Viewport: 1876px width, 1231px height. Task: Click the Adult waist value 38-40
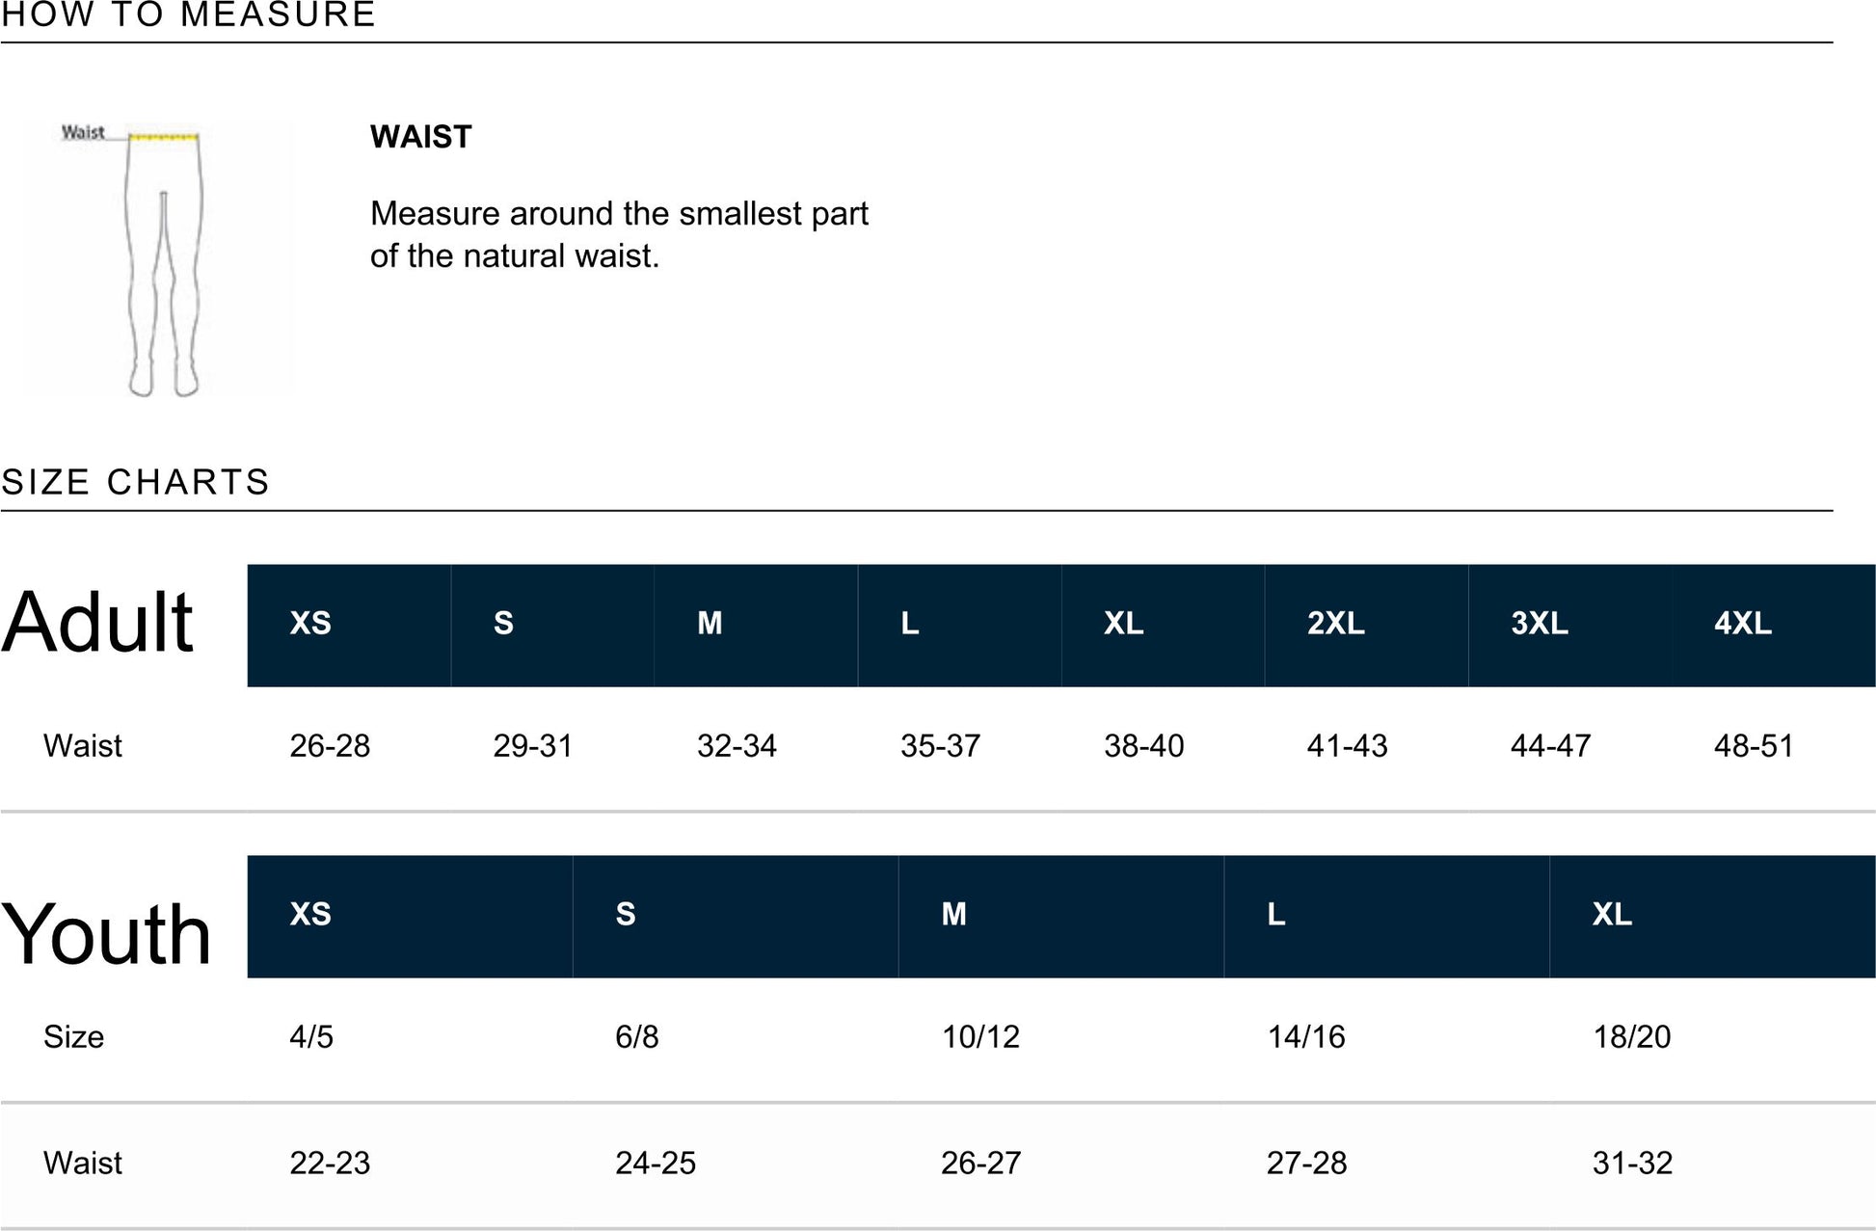[x=1143, y=746]
